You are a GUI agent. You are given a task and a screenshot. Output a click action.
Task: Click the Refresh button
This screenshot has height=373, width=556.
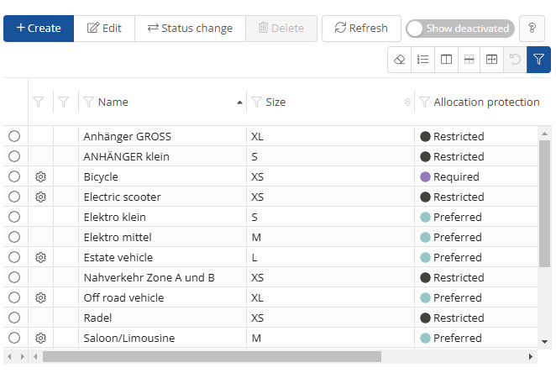coord(361,29)
